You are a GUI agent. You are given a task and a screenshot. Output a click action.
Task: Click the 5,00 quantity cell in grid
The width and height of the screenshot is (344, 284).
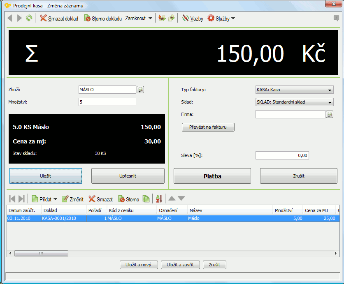[288, 218]
